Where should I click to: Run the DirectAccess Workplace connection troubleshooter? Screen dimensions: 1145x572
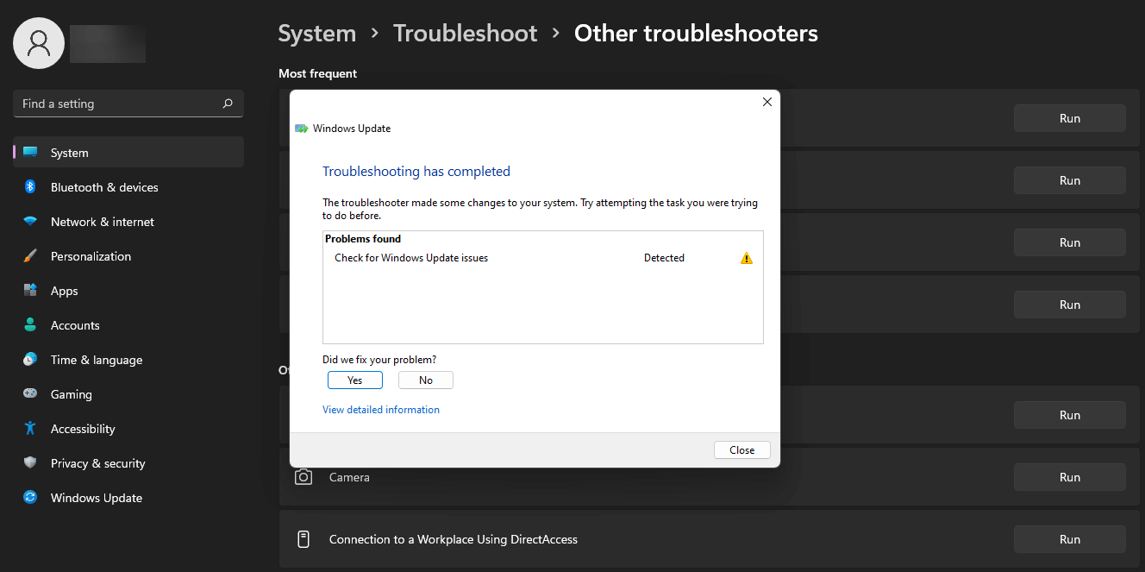[x=1070, y=539]
